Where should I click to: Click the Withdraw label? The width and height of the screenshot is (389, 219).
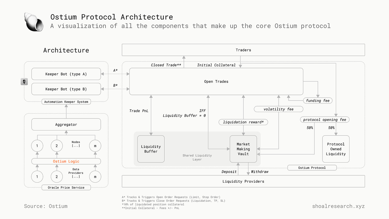(260, 172)
